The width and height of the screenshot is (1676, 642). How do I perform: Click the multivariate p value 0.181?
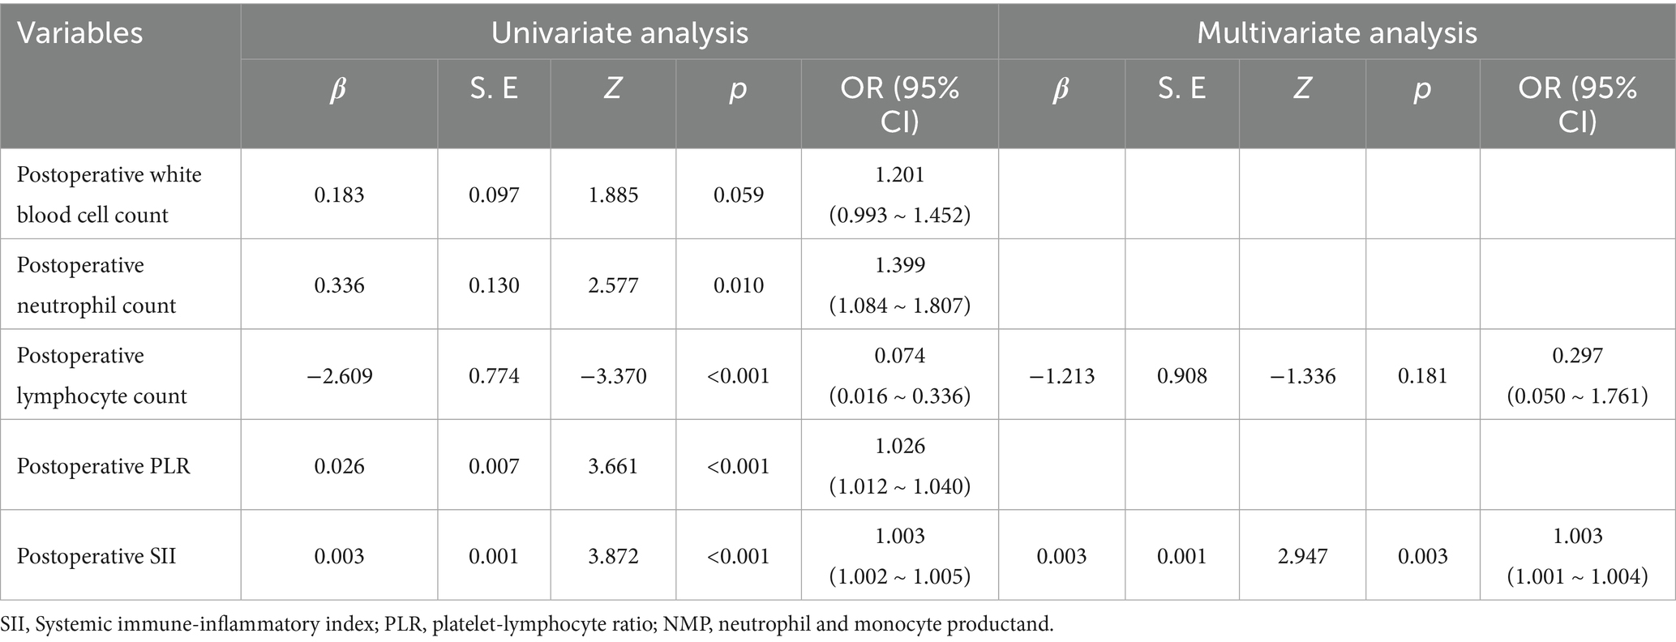1422,377
